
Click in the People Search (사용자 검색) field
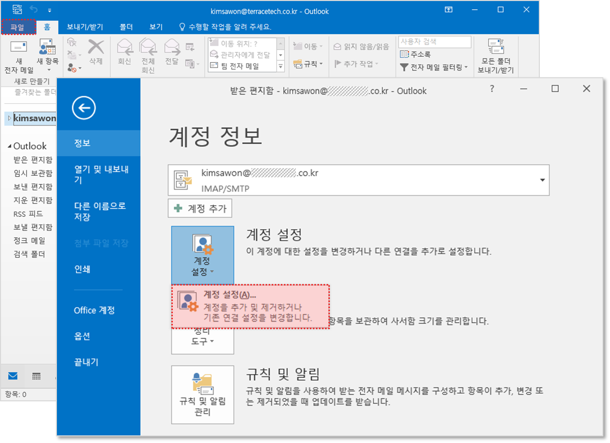pyautogui.click(x=435, y=42)
